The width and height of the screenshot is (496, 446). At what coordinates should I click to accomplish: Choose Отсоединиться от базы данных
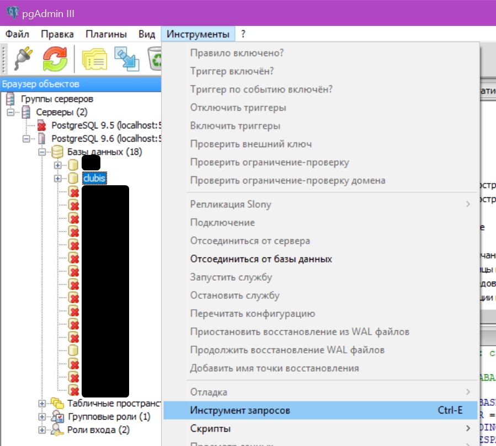pos(320,259)
